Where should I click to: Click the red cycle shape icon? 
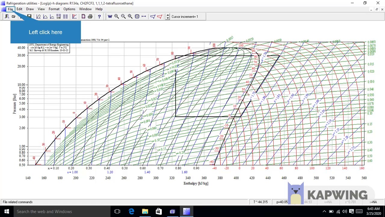pyautogui.click(x=160, y=17)
